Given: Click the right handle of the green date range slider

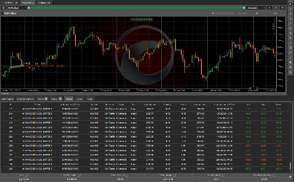Looking at the screenshot, I should click(244, 8).
